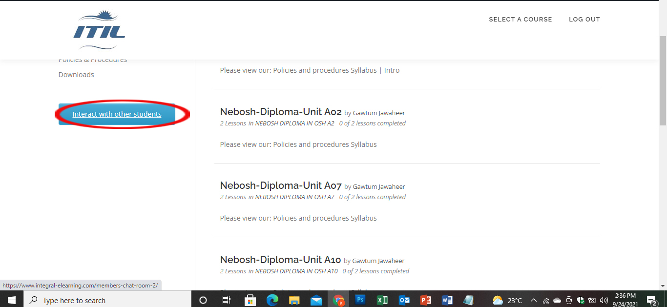Click Gawtum Jawaheer author on Unit A02
667x307 pixels.
coord(379,113)
